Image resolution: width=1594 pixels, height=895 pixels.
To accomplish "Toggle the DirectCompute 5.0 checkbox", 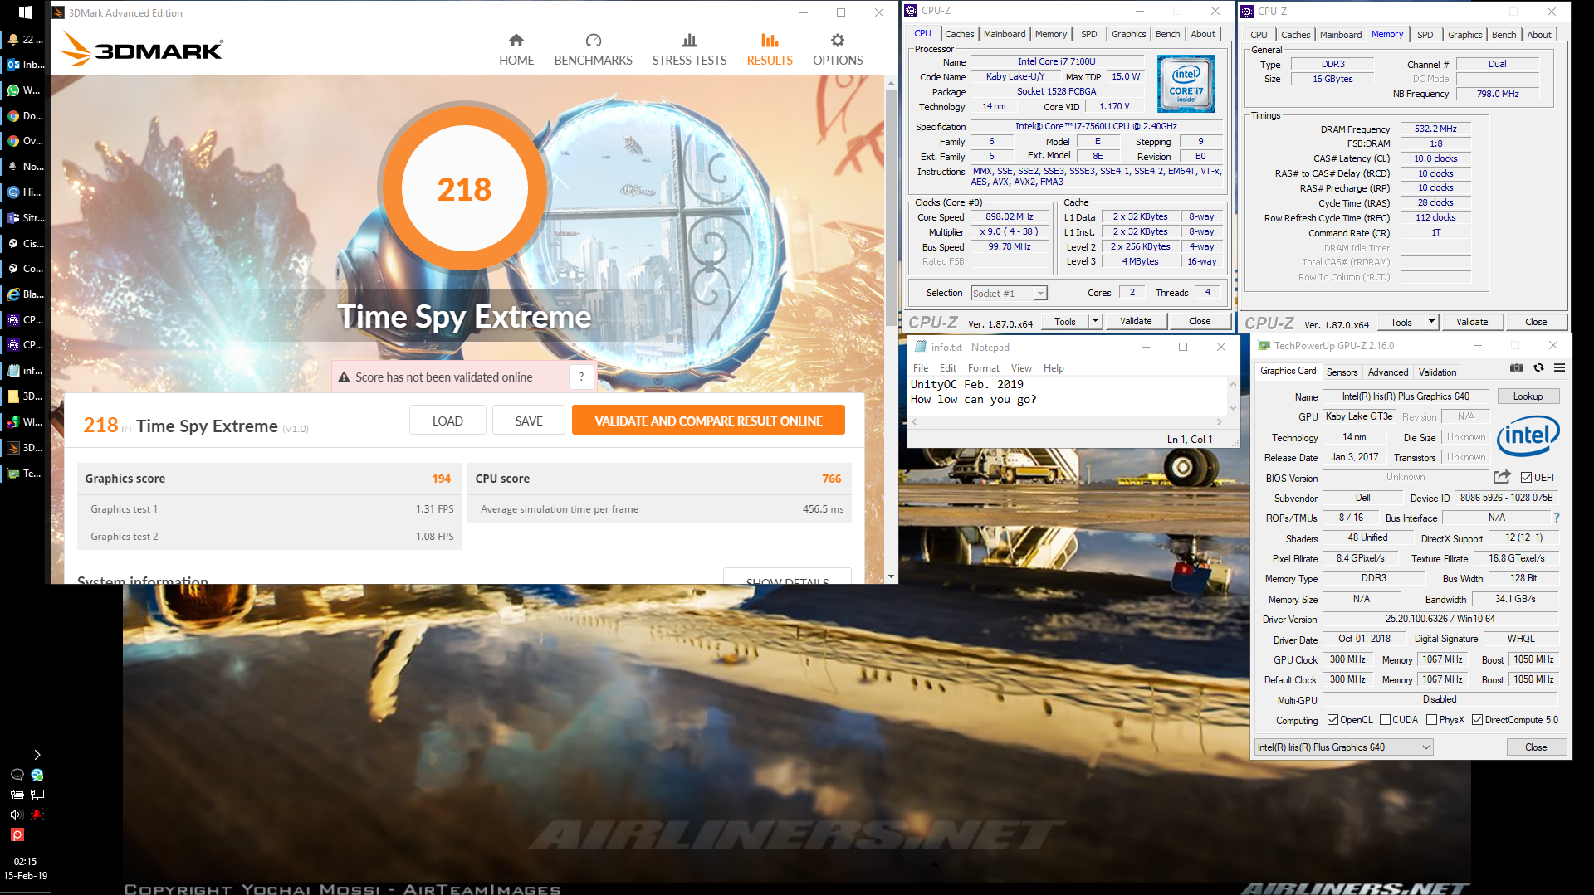I will [x=1477, y=720].
